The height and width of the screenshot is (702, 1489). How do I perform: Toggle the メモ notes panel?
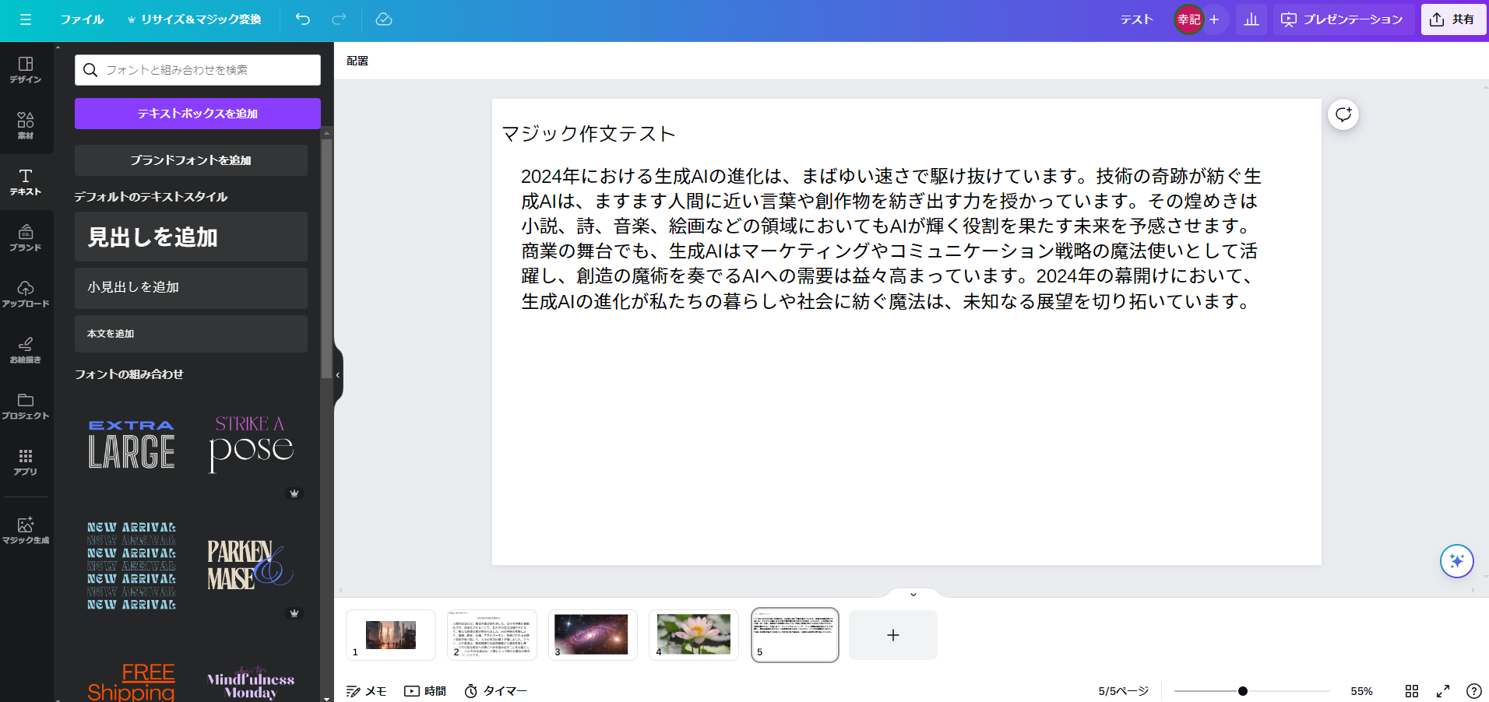tap(367, 691)
